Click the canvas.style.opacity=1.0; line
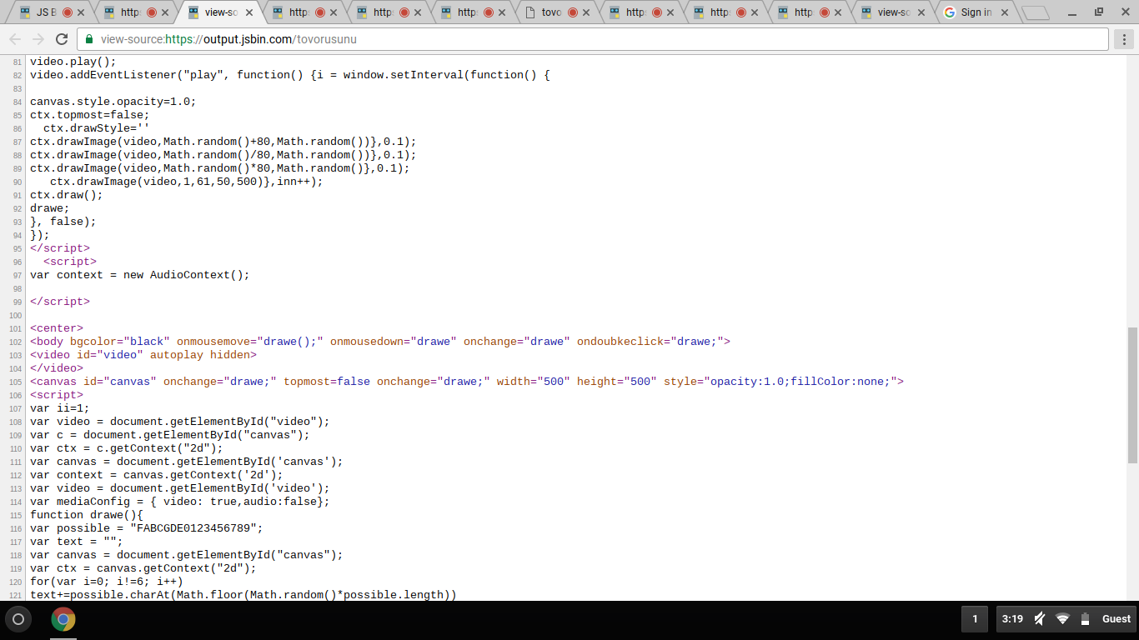 (113, 102)
